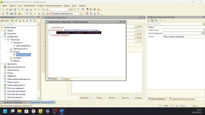Open the Сервис menu
The width and height of the screenshot is (205, 115).
(x=67, y=6)
